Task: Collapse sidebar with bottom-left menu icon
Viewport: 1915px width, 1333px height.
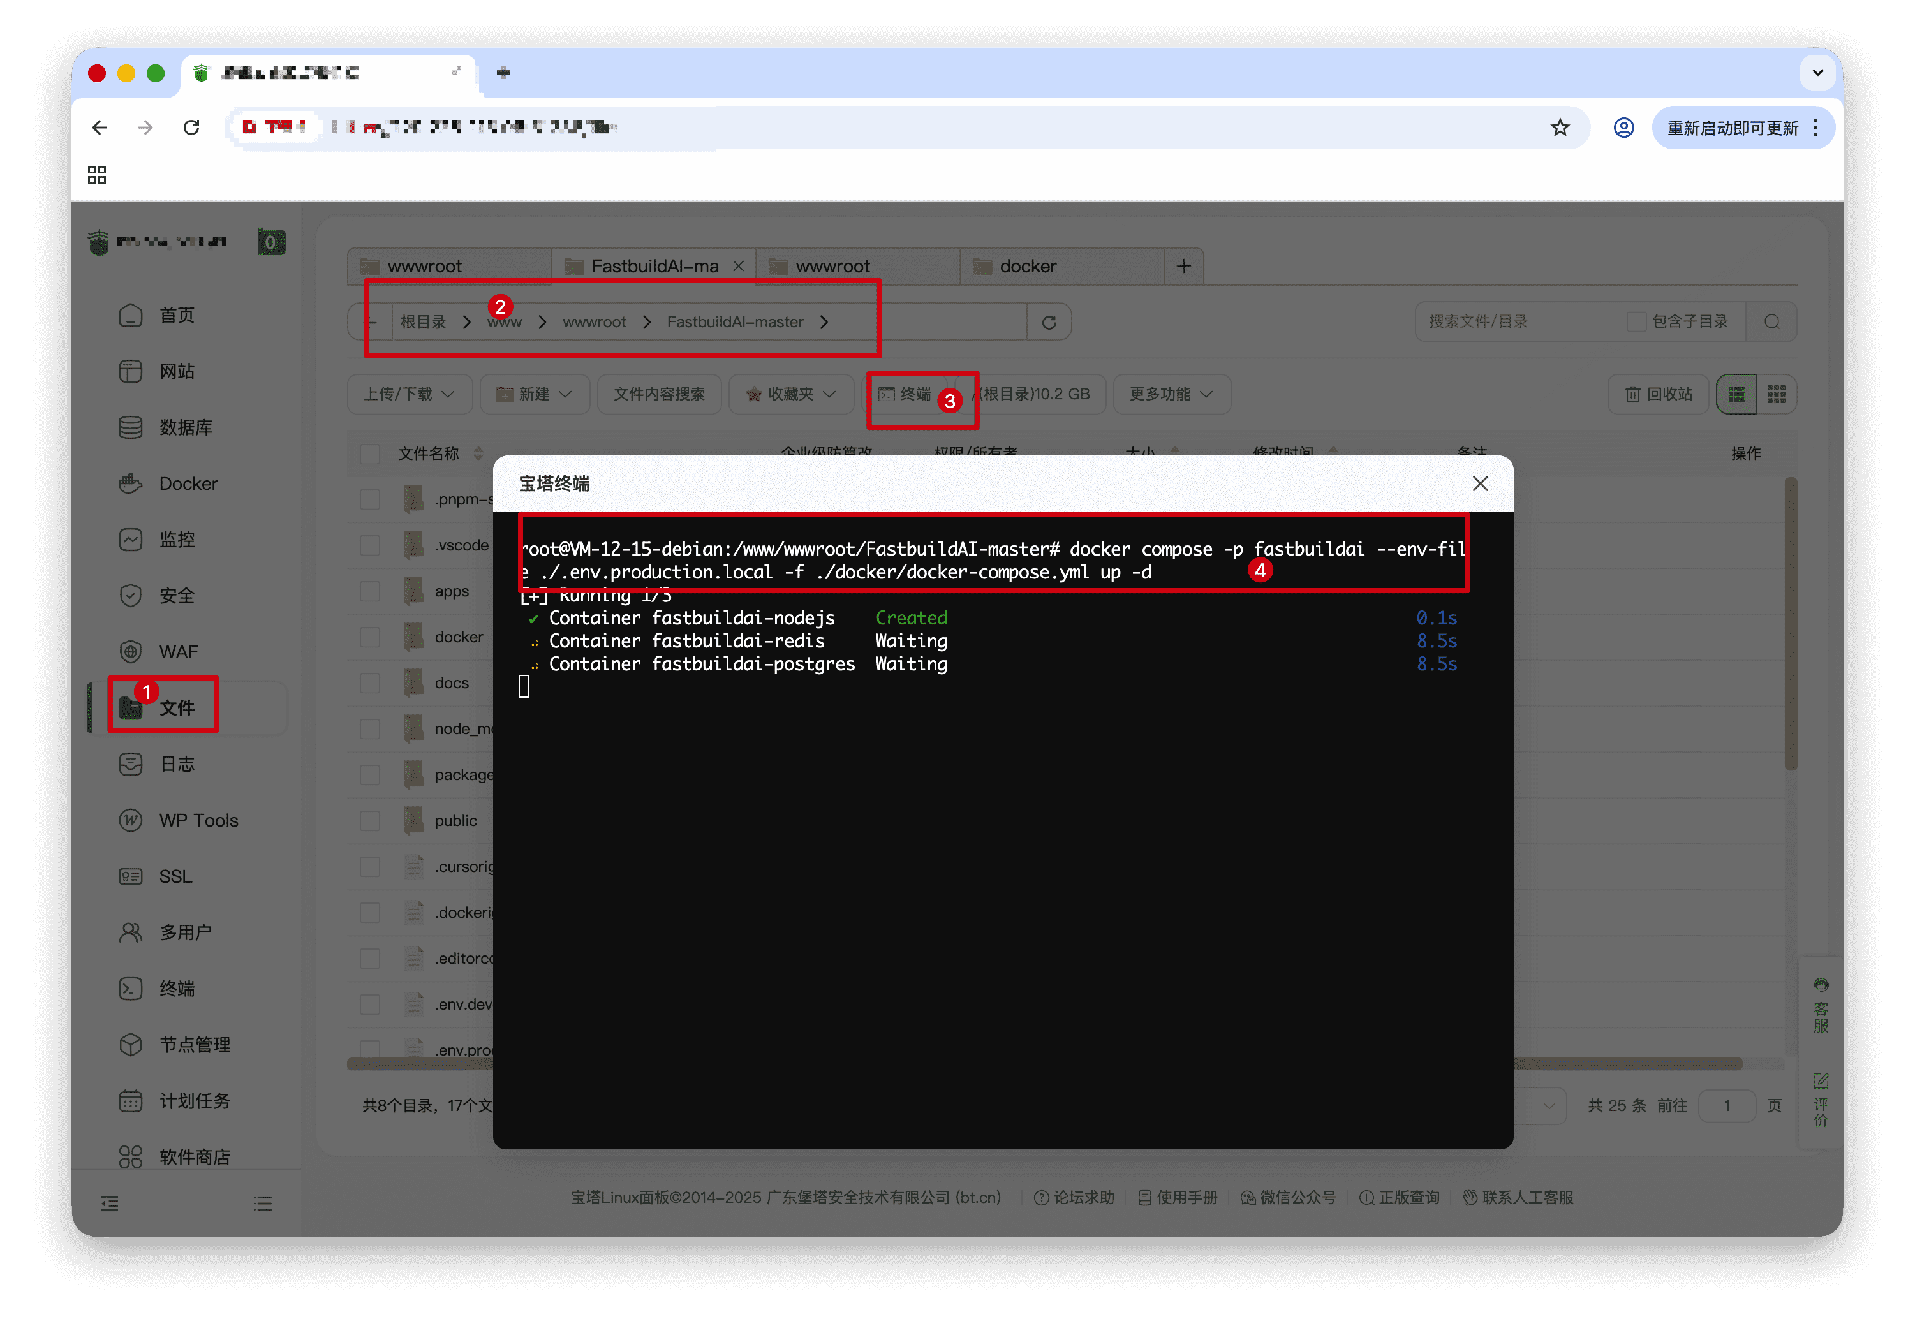Action: tap(110, 1204)
